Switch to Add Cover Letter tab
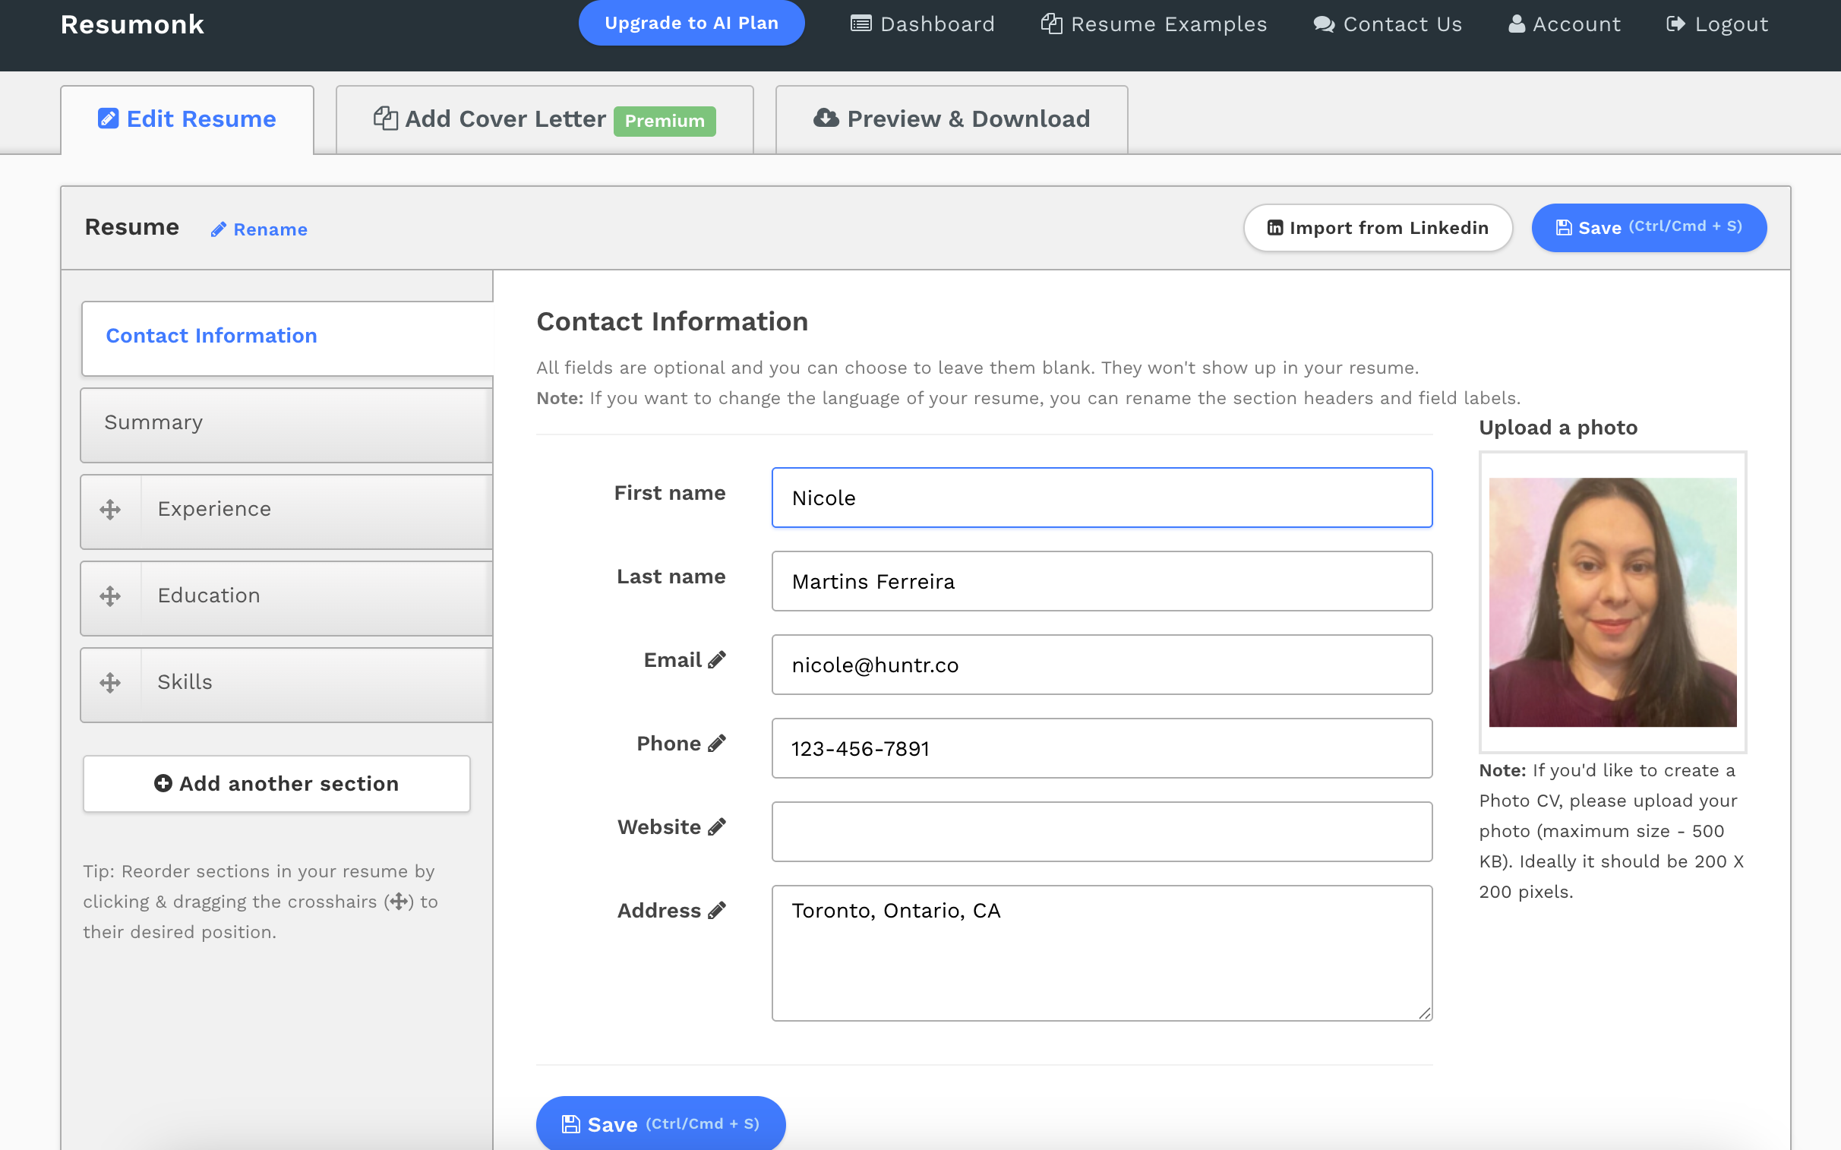The height and width of the screenshot is (1150, 1841). 544,119
